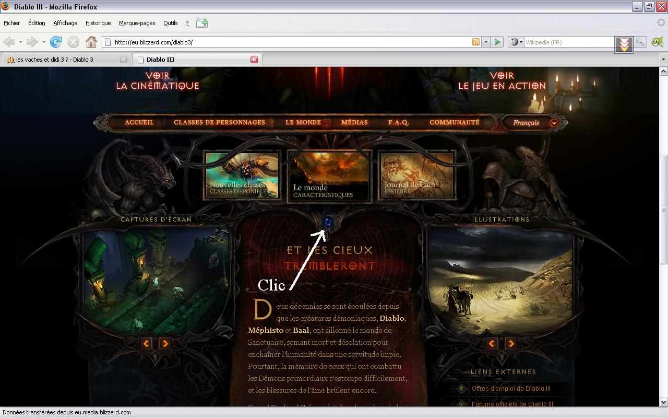The height and width of the screenshot is (418, 668).
Task: Click the blue gem orb above the text
Action: point(328,223)
